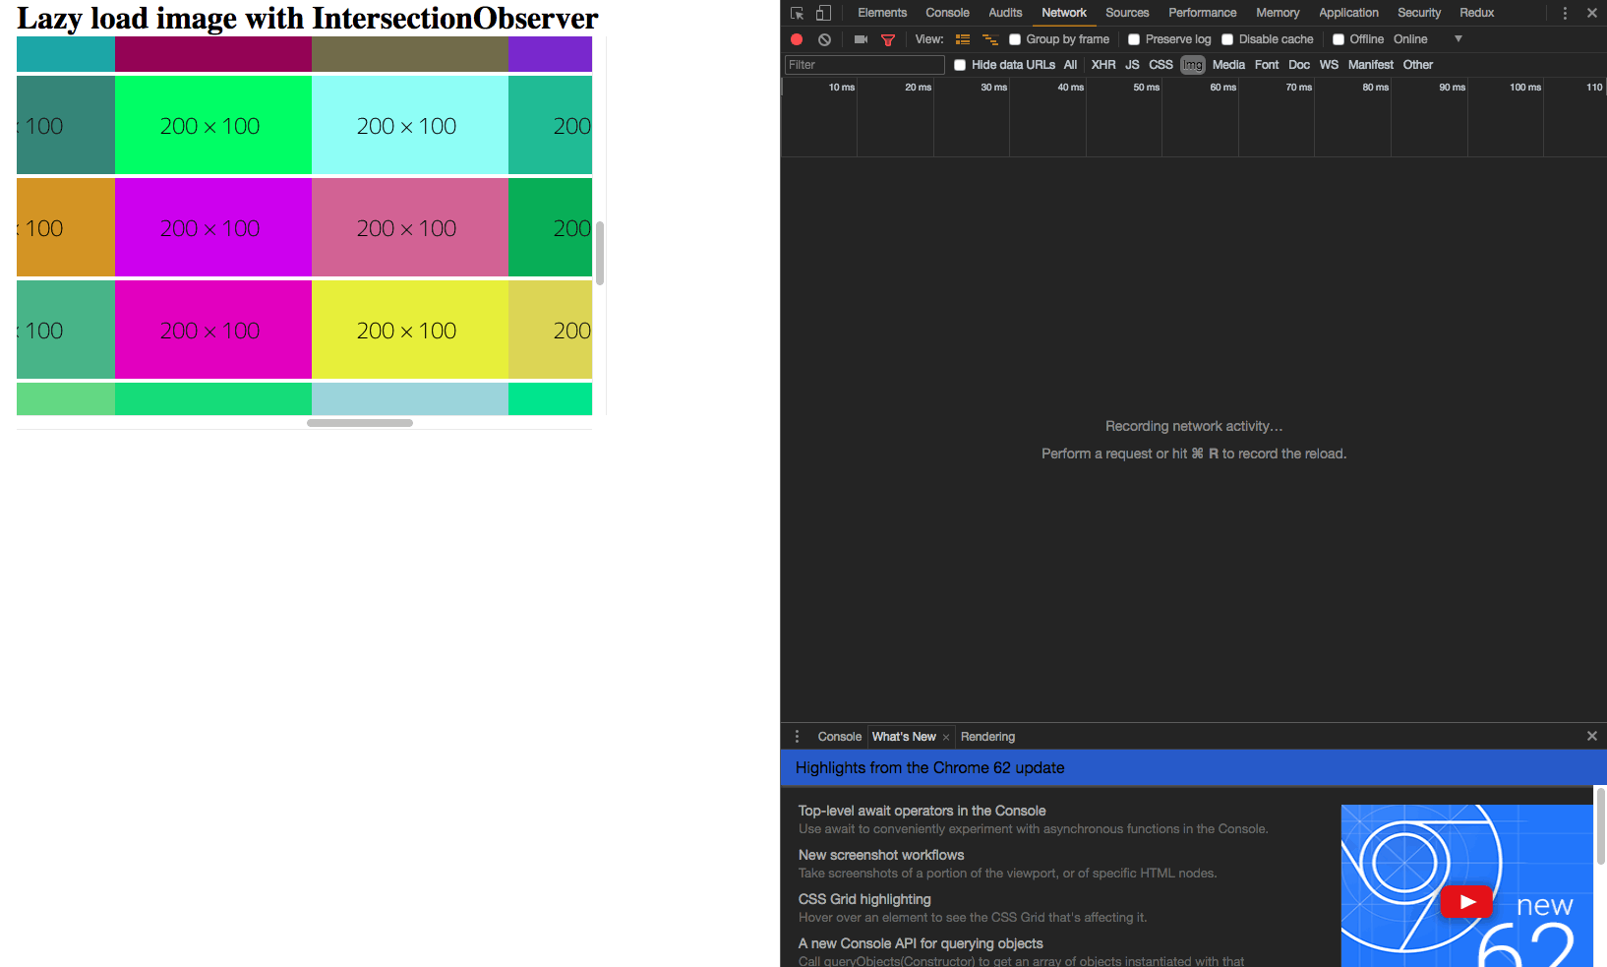Image resolution: width=1607 pixels, height=967 pixels.
Task: Toggle the device toolbar icon
Action: click(x=823, y=13)
